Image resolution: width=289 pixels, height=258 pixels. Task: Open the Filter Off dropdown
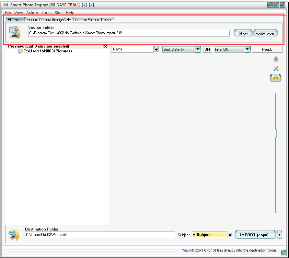248,49
